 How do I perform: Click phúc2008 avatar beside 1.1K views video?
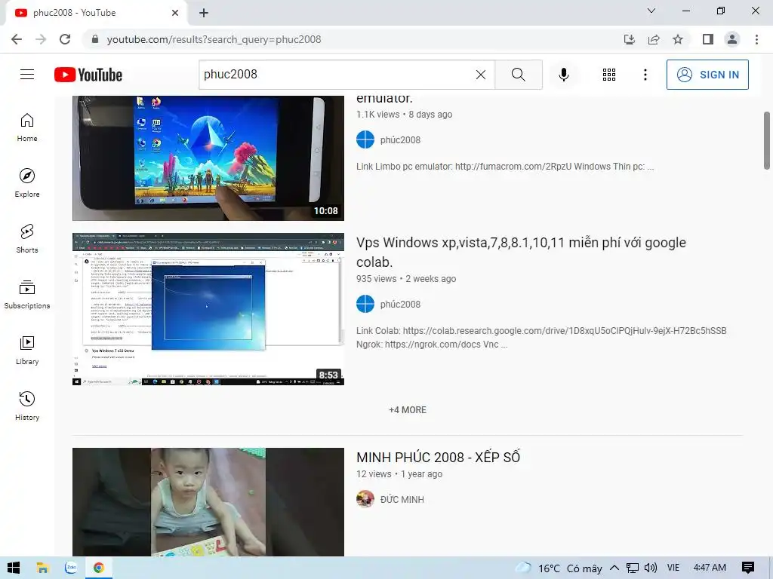(365, 139)
